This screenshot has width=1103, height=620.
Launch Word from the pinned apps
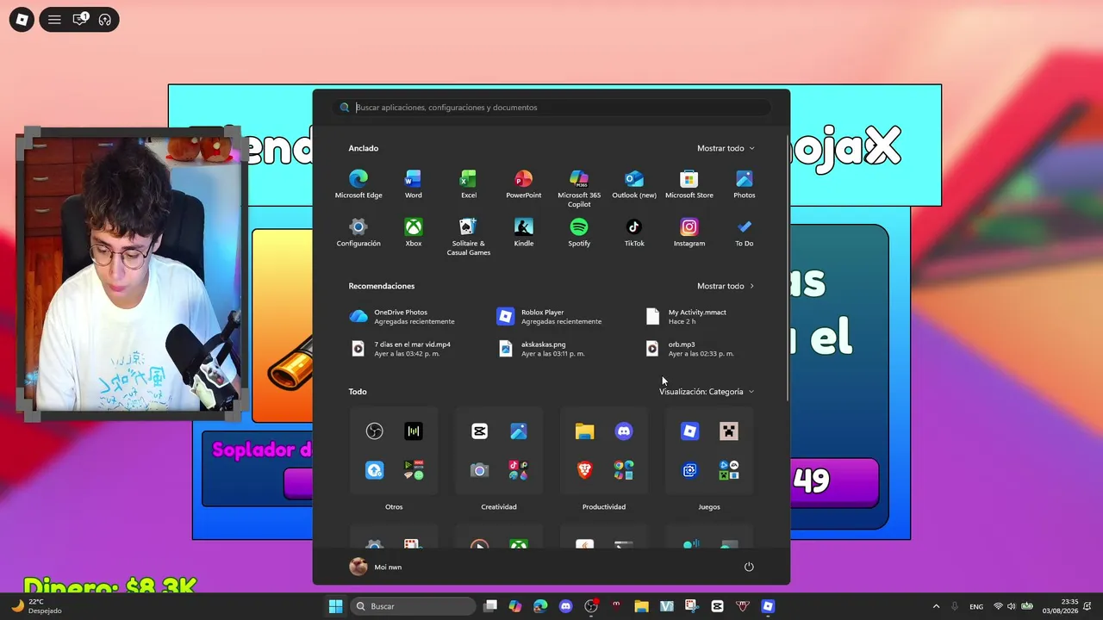point(414,184)
